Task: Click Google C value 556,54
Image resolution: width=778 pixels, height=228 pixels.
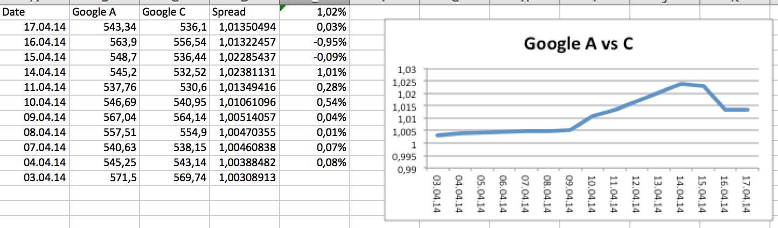Action: tap(175, 42)
